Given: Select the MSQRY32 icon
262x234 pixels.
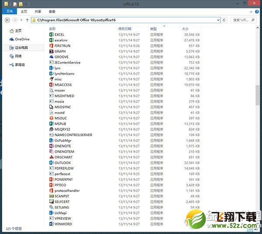Looking at the screenshot, I should (52, 129).
